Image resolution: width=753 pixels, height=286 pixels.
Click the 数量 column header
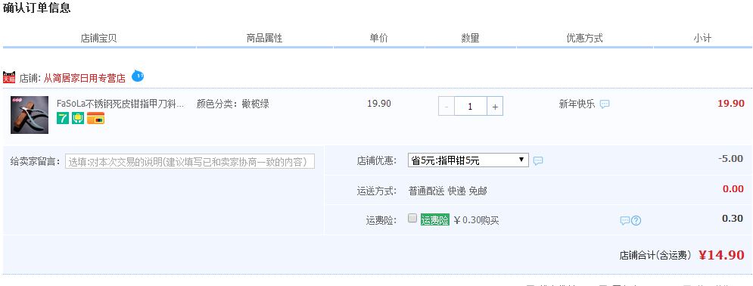(471, 39)
